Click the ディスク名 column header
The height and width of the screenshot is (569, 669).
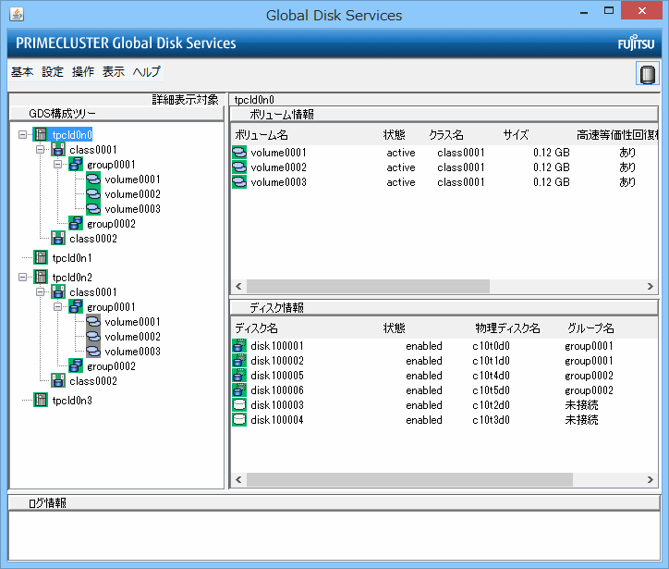(257, 328)
